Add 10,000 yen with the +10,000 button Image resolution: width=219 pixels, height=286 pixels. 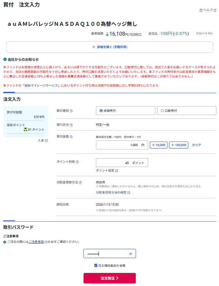(159, 145)
